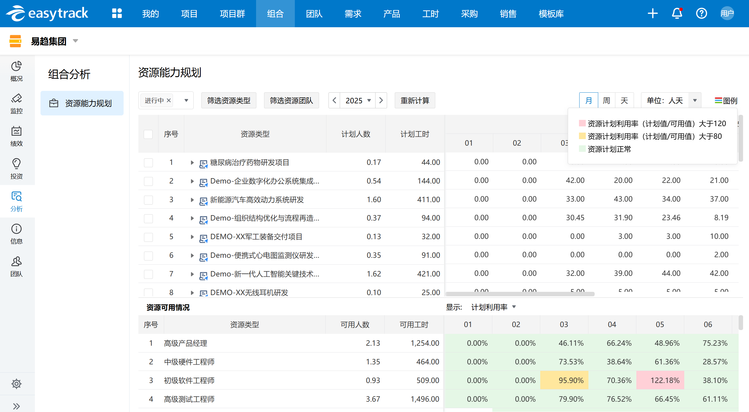Check the box for row 1 糖尿病治疗药物研发项目
This screenshot has width=749, height=412.
point(148,162)
